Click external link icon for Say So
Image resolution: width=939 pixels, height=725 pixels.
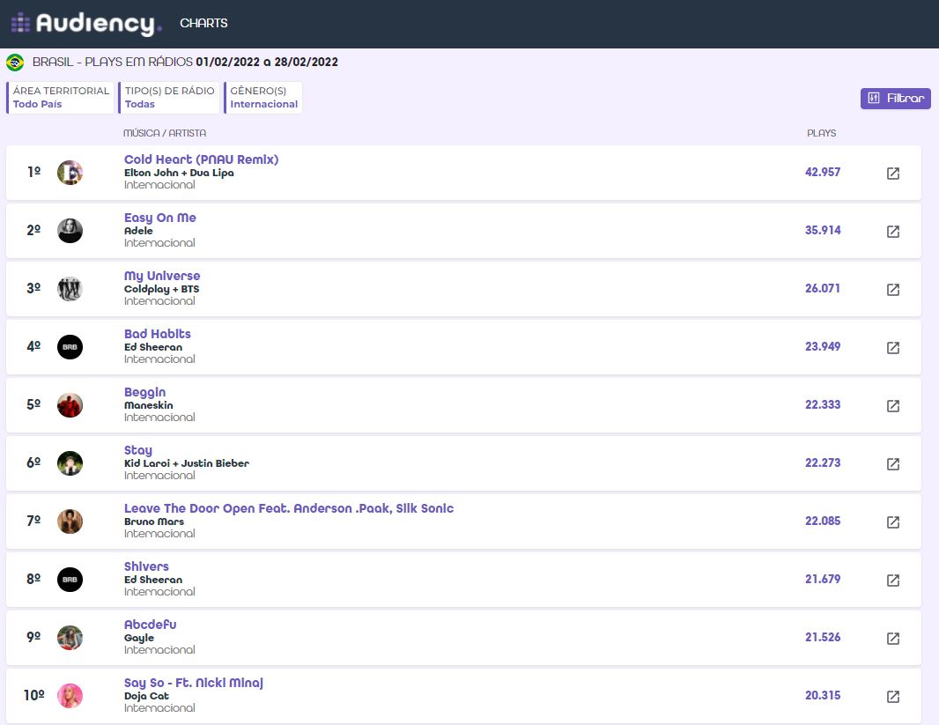pos(892,697)
